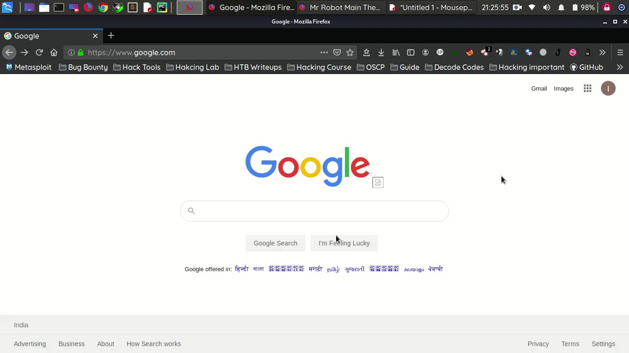Show more toolbar tools overflow
Image resolution: width=629 pixels, height=353 pixels.
coord(602,52)
